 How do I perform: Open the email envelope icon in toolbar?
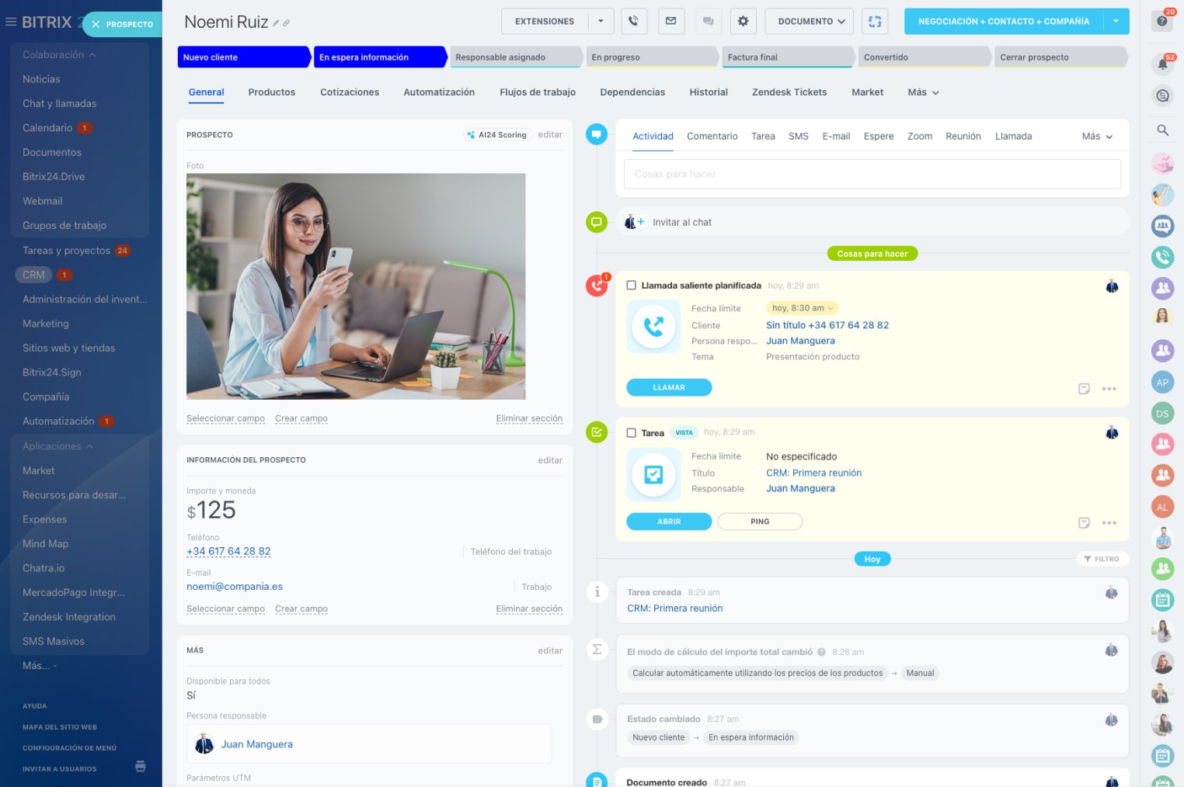click(670, 22)
